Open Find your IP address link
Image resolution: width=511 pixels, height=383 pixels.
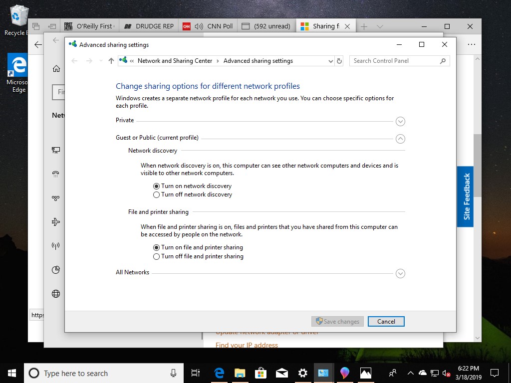coord(247,345)
